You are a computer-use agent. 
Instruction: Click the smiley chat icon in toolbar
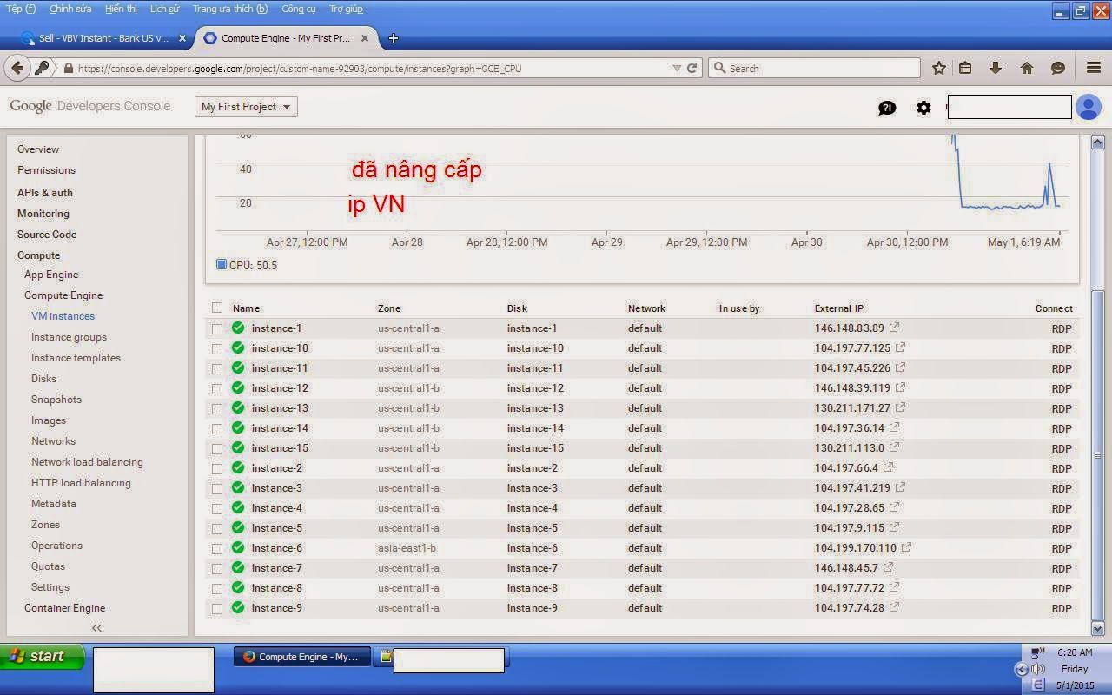point(1058,68)
